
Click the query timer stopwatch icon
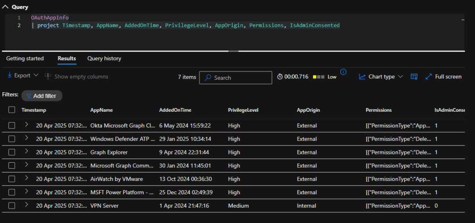[280, 77]
